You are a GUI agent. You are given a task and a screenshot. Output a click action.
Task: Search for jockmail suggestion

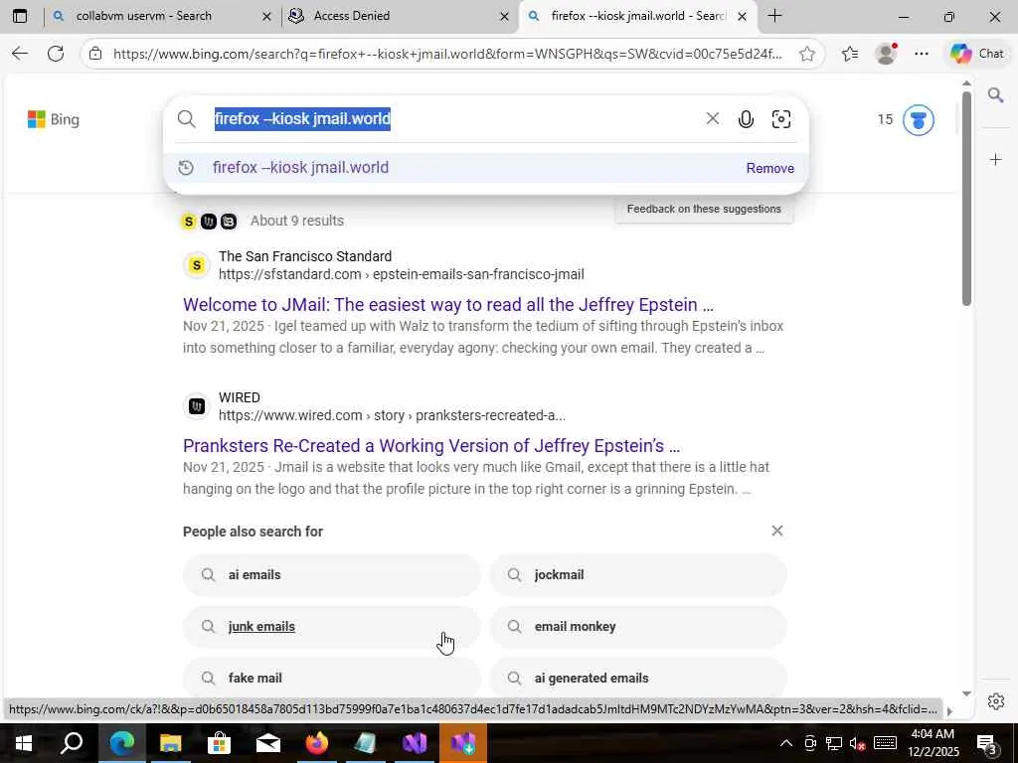(638, 575)
